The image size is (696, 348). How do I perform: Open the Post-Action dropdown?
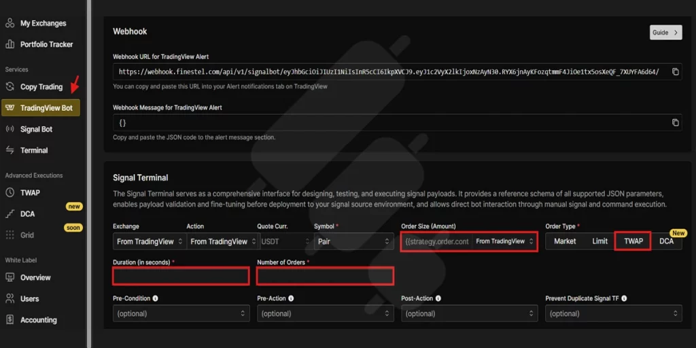[x=469, y=313]
